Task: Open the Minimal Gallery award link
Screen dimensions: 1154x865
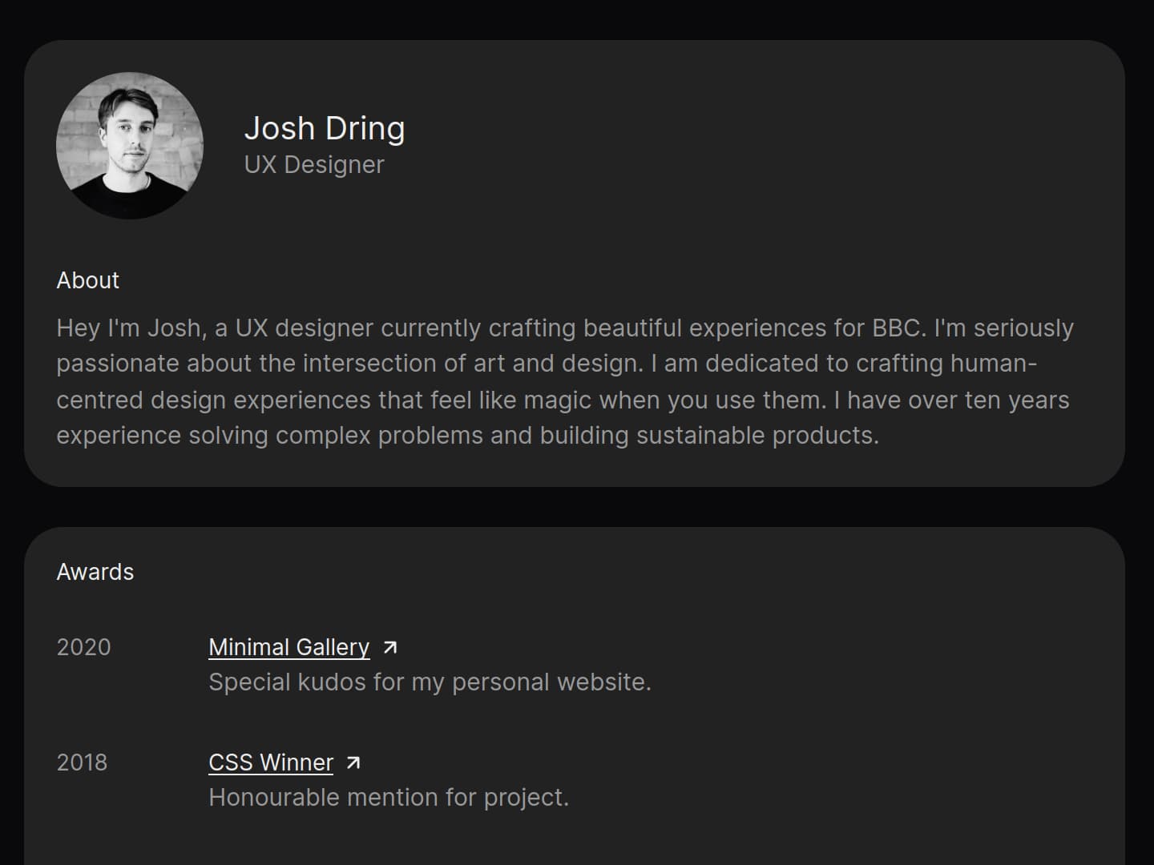Action: coord(289,647)
